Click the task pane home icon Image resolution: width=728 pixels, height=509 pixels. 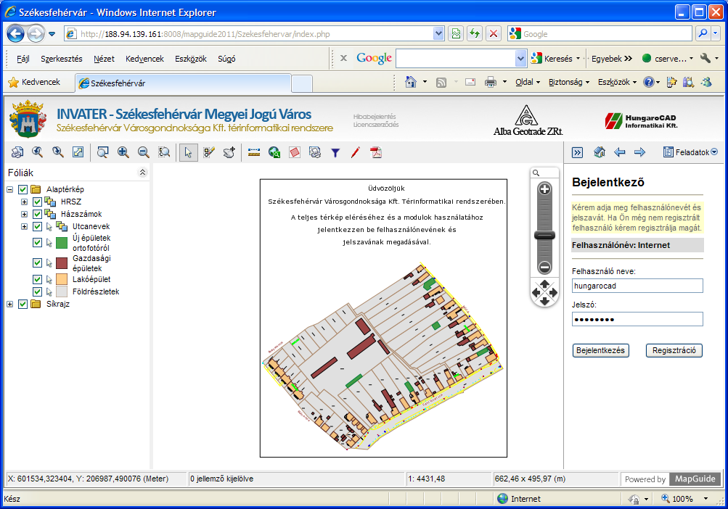600,152
